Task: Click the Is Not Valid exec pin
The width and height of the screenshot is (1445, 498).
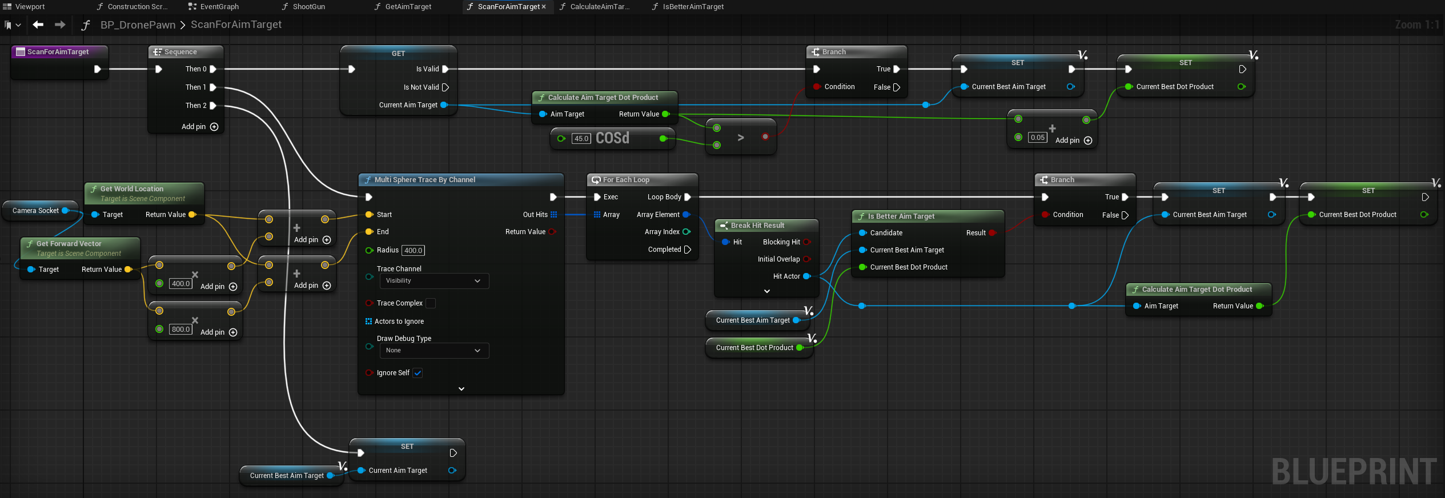Action: 445,87
